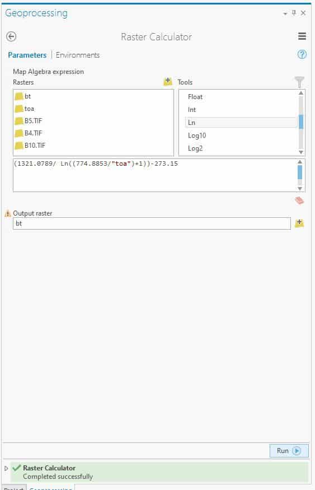
Task: Choose the Log2 tool
Action: 195,148
